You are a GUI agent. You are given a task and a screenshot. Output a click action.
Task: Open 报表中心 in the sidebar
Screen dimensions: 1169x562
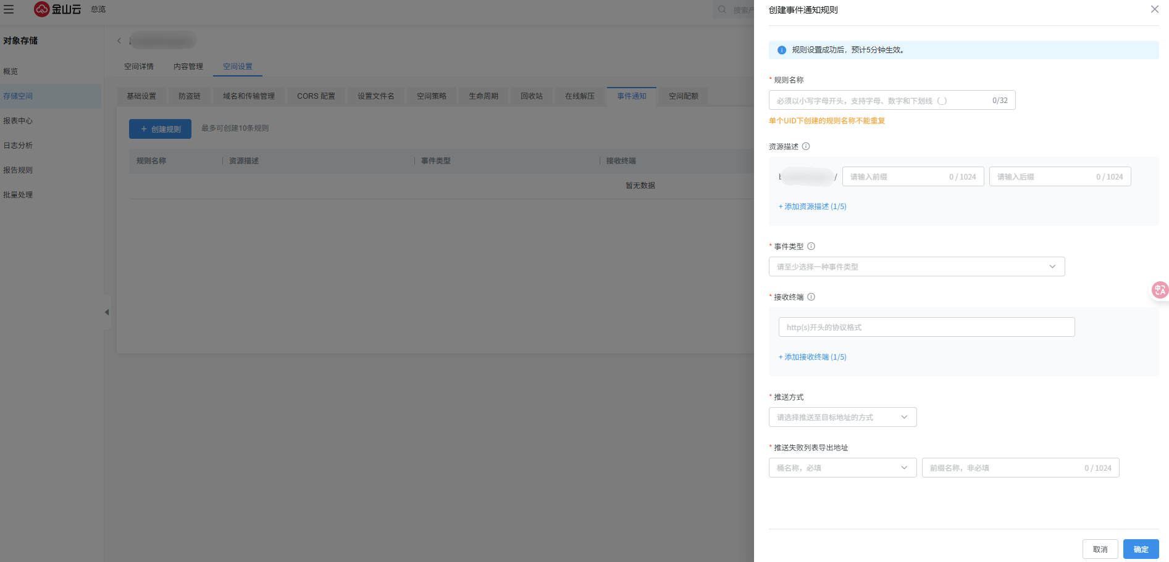coord(51,121)
